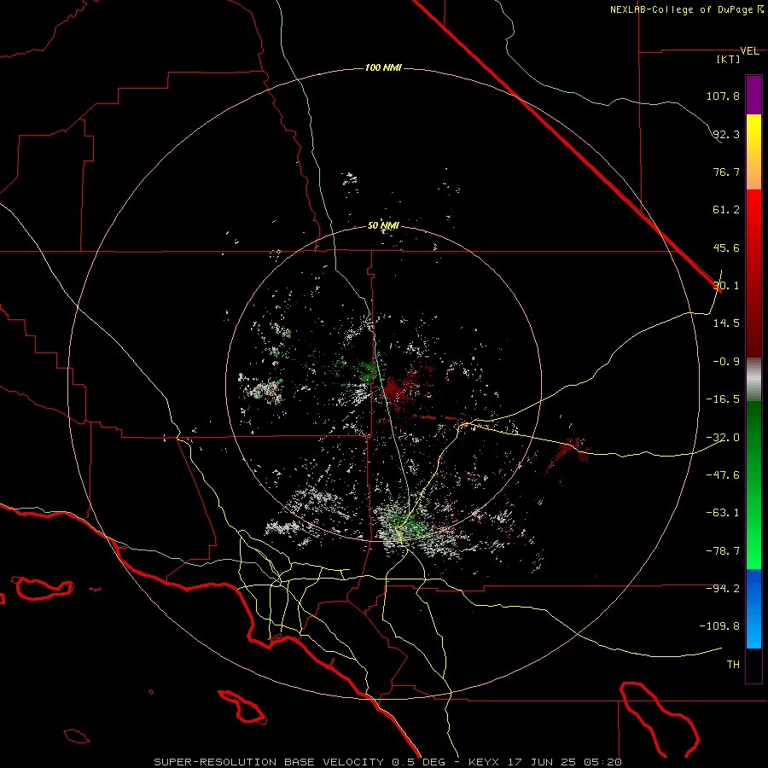Screen dimensions: 768x768
Task: Click the 100 NMI range ring label
Action: [x=383, y=67]
